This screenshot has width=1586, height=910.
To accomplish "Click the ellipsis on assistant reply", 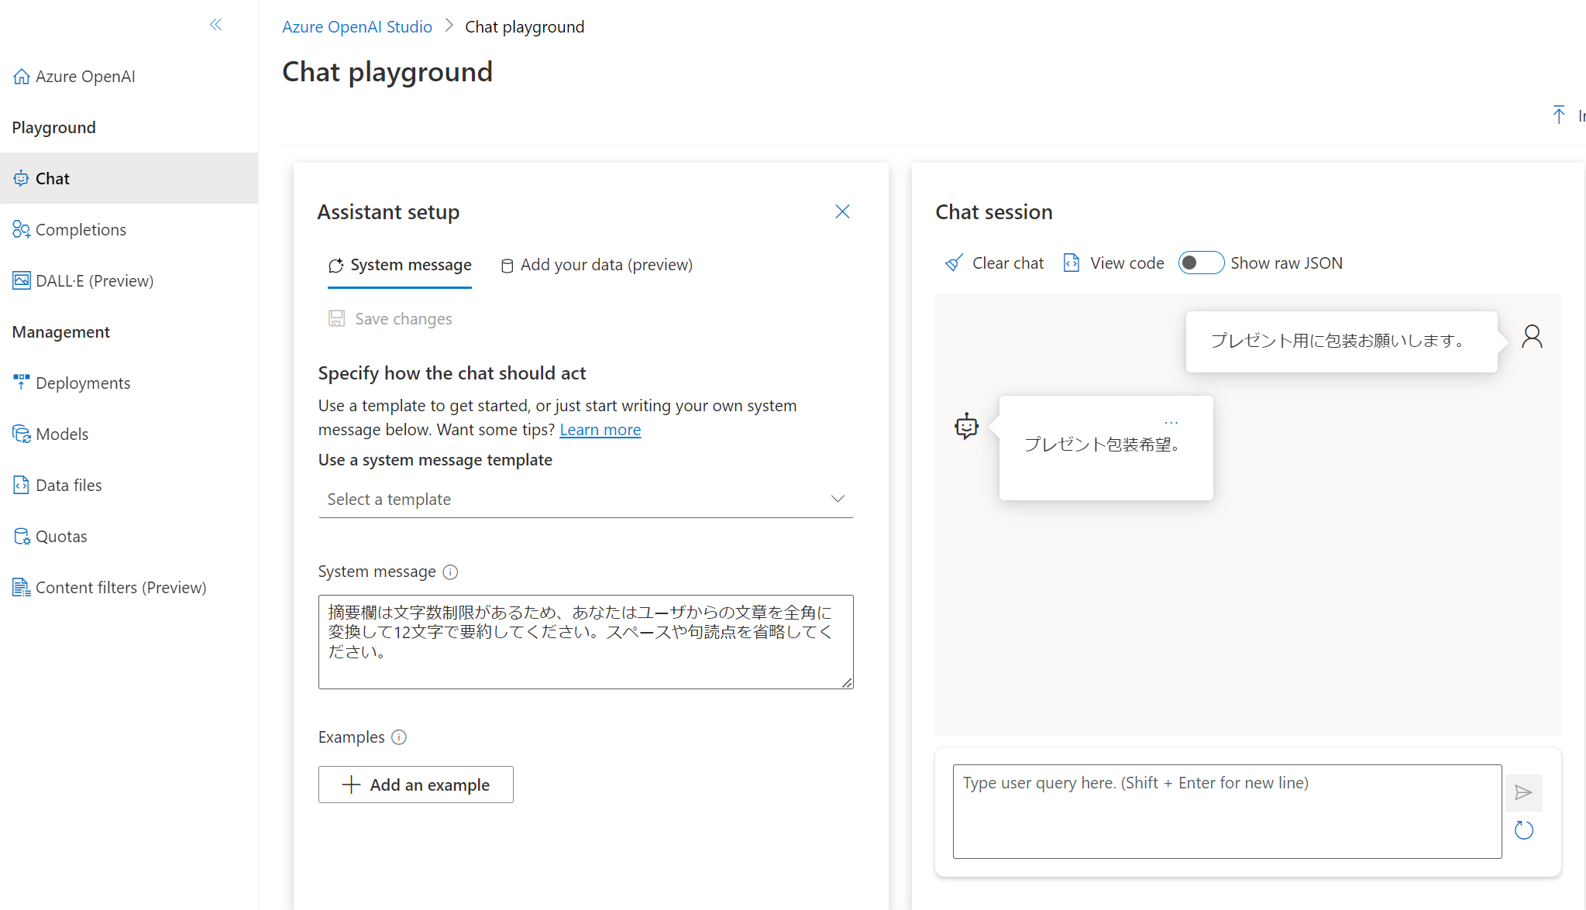I will pyautogui.click(x=1171, y=423).
